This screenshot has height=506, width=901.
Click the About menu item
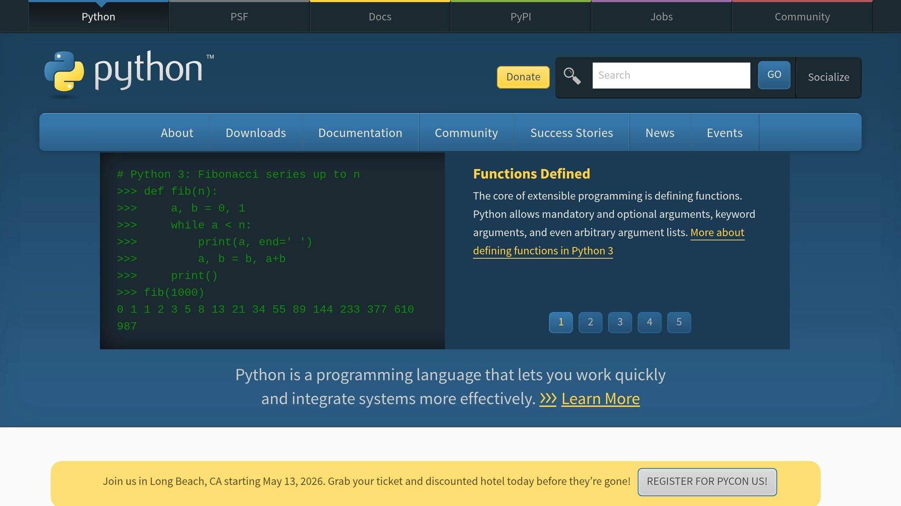177,133
